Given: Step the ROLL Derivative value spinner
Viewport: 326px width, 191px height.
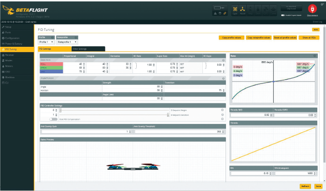Looking at the screenshot, I should point(130,64).
